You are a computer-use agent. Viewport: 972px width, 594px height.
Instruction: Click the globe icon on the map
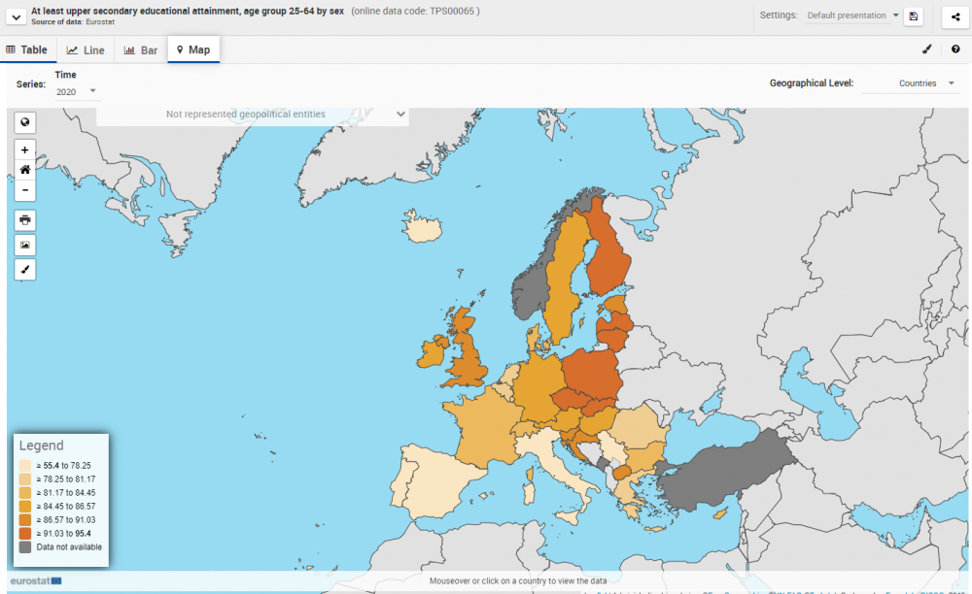(25, 122)
